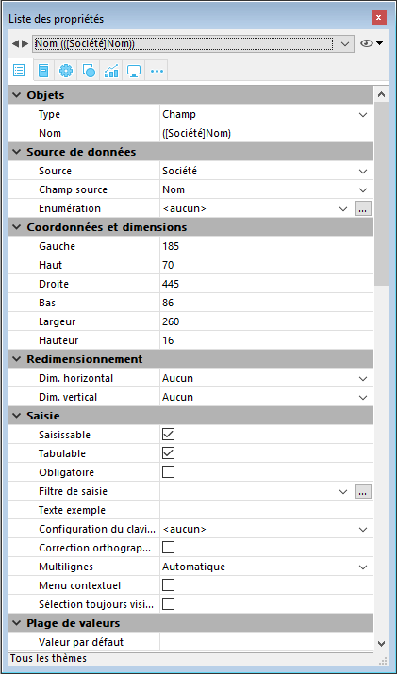Screen dimensions: 397x674
Task: Click the Largeur value field showing 260
Action: point(266,321)
